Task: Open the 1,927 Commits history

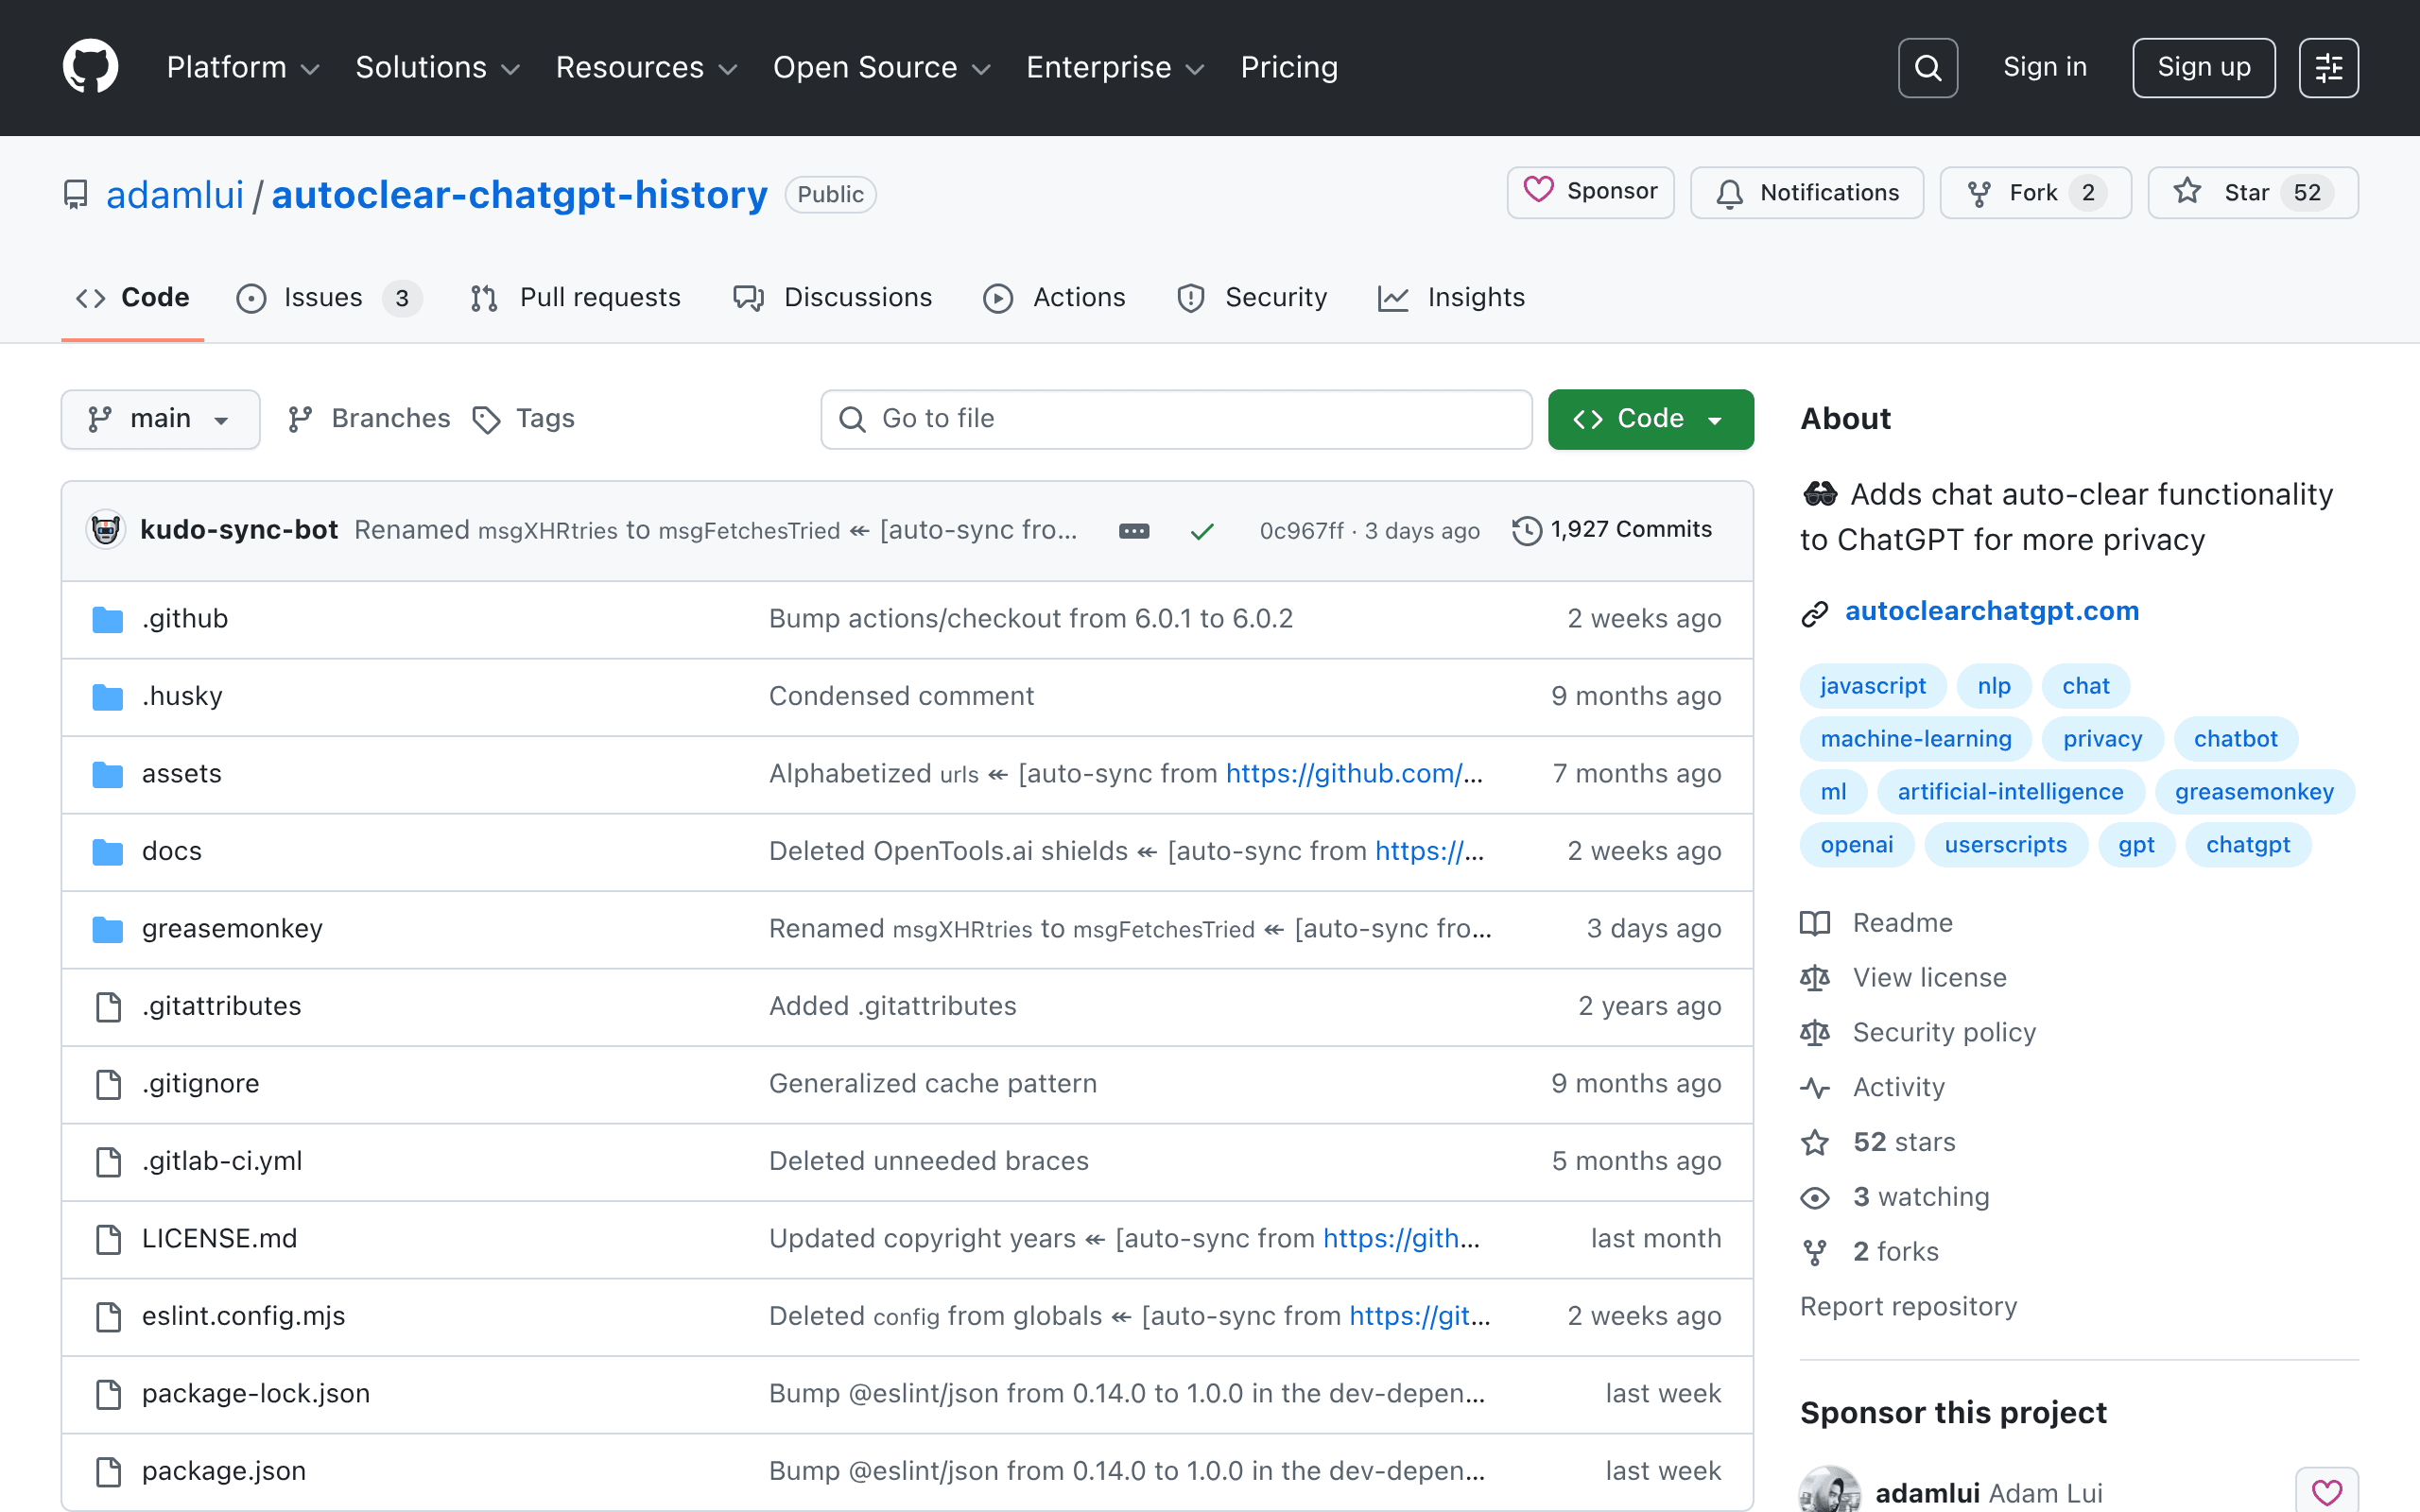Action: [1612, 530]
